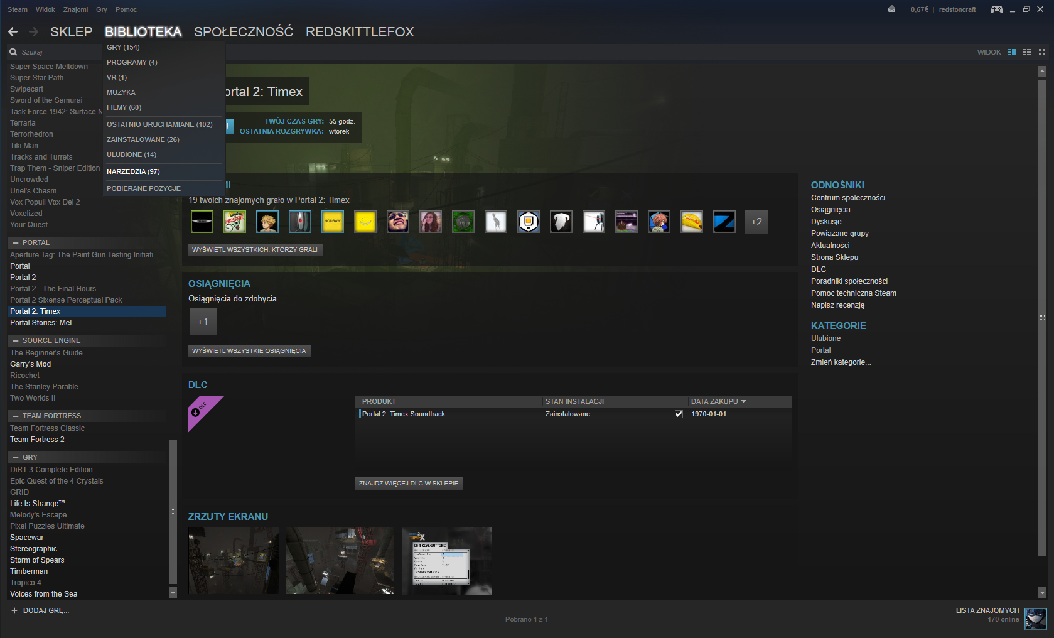
Task: Click WYŚWIETL WSZYSTKIE OSIĄGNIĘCIA button
Action: [249, 351]
